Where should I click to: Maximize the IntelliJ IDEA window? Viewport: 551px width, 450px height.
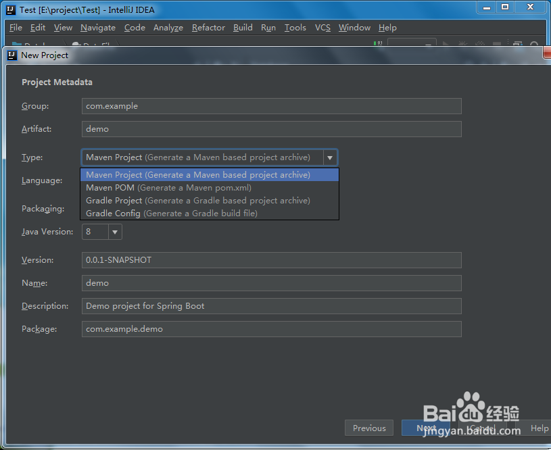(505, 7)
